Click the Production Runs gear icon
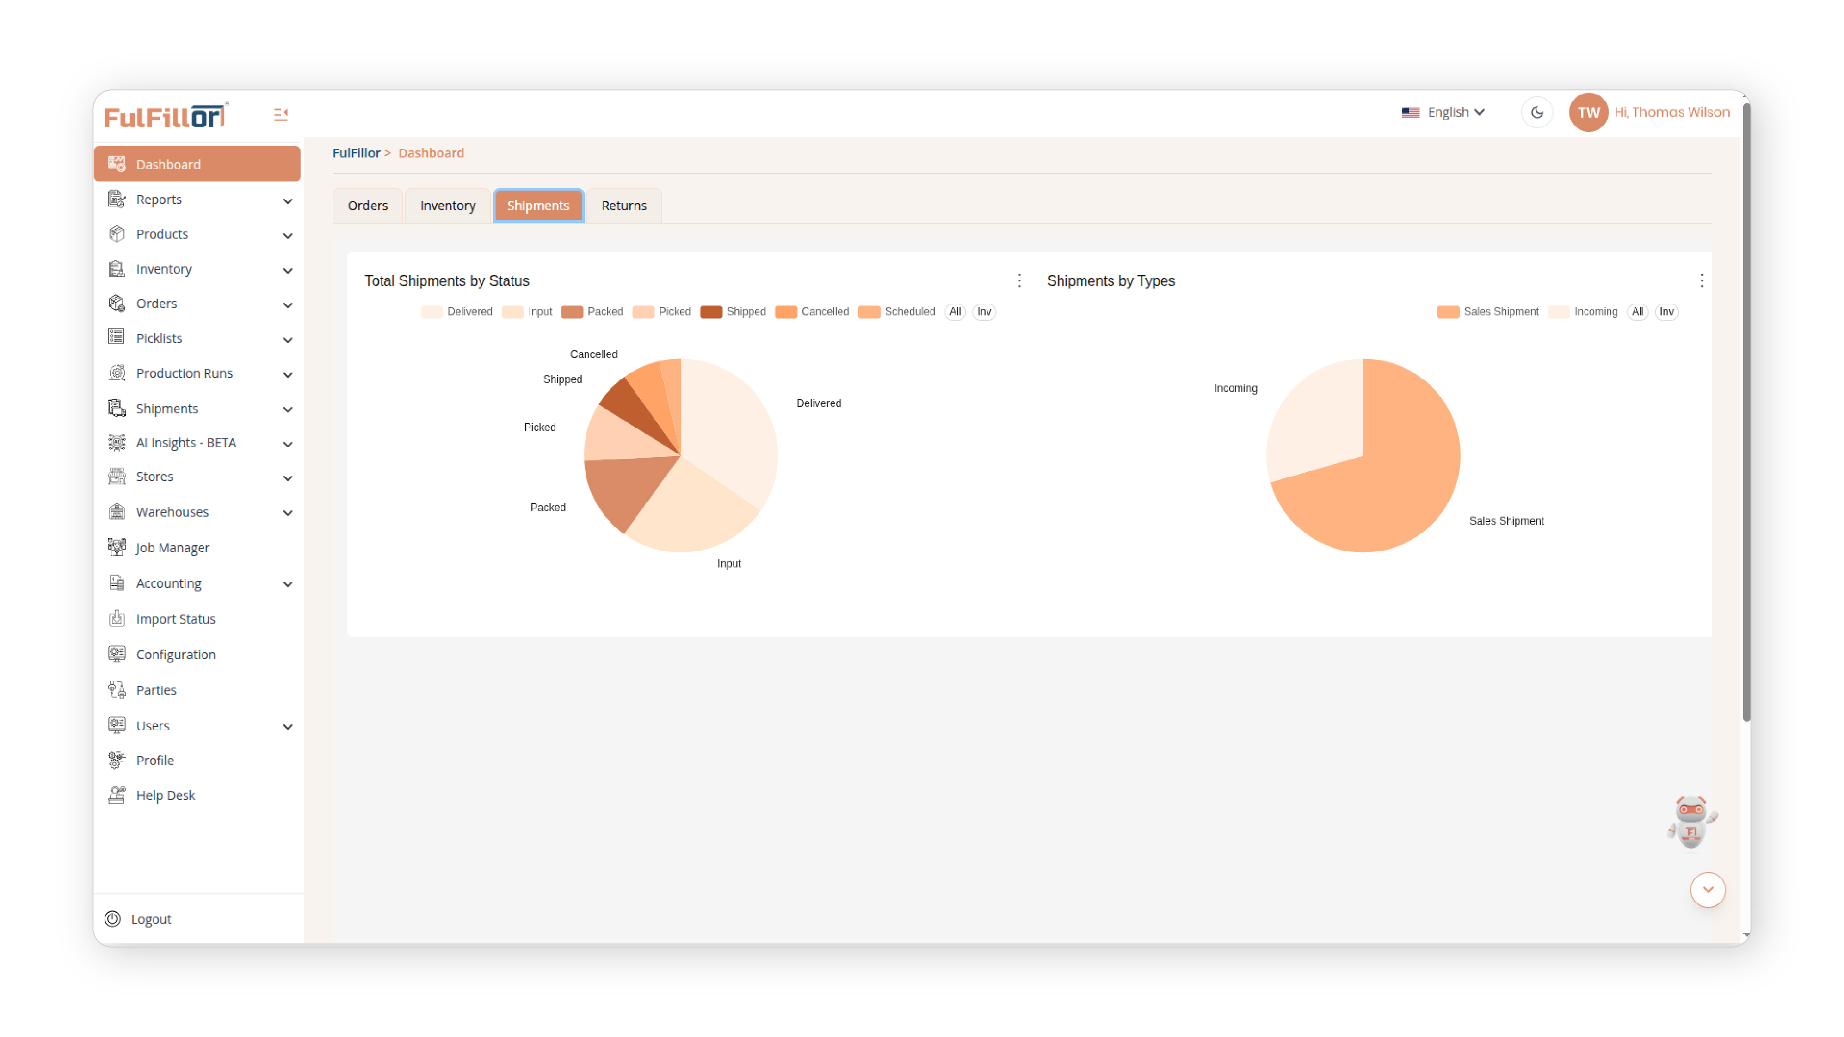This screenshot has height=1037, width=1844. point(117,373)
